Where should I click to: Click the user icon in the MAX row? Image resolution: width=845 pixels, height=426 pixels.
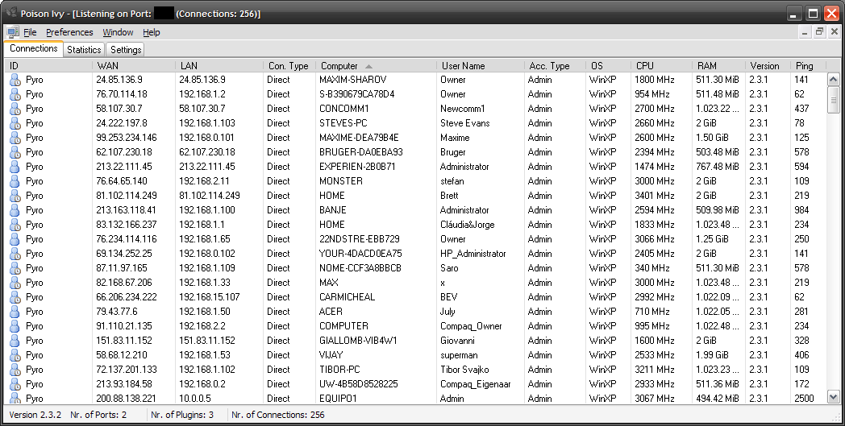[x=15, y=283]
